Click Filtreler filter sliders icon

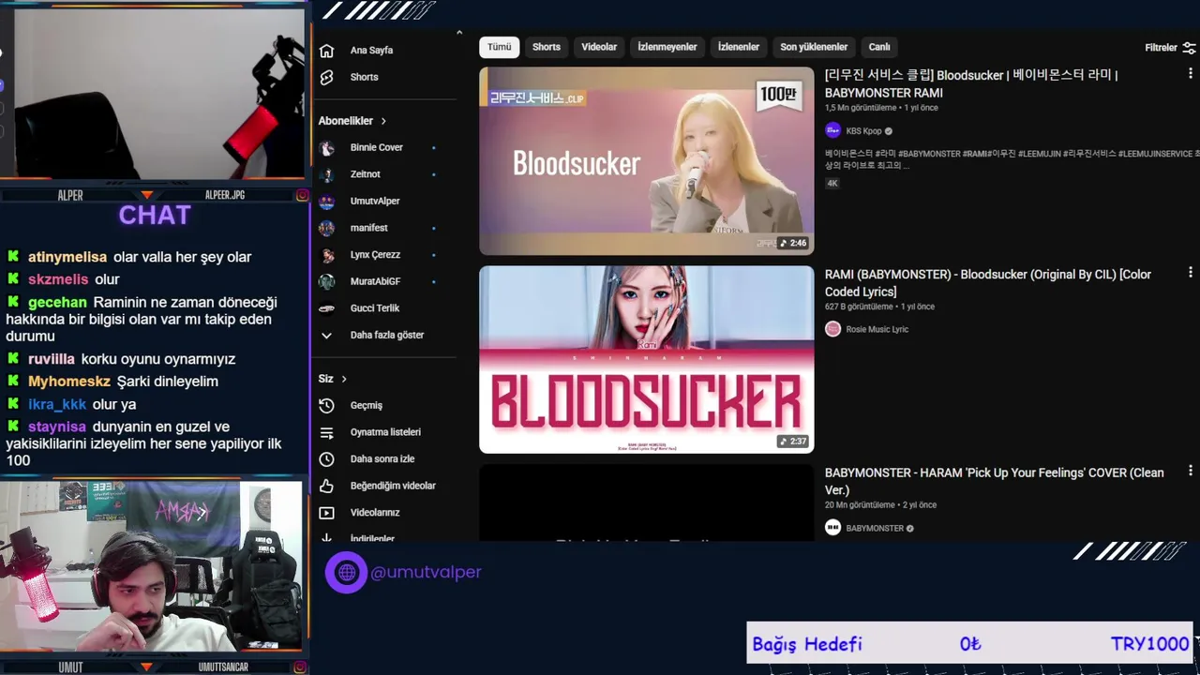(1189, 47)
